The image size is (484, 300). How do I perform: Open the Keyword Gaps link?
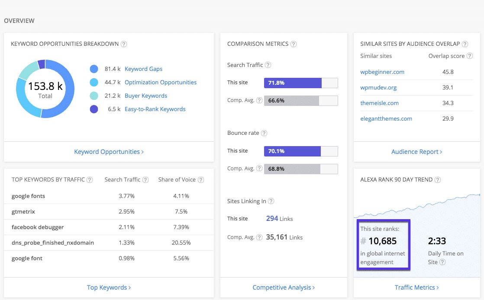point(143,69)
